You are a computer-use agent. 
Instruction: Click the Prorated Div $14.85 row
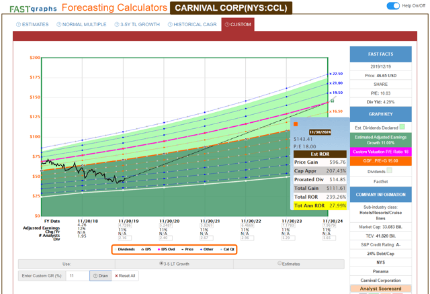[x=320, y=179]
